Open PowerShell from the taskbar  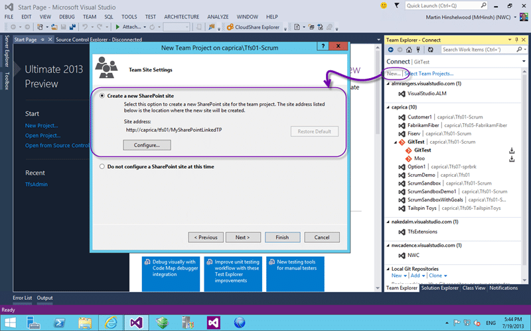[x=60, y=322]
